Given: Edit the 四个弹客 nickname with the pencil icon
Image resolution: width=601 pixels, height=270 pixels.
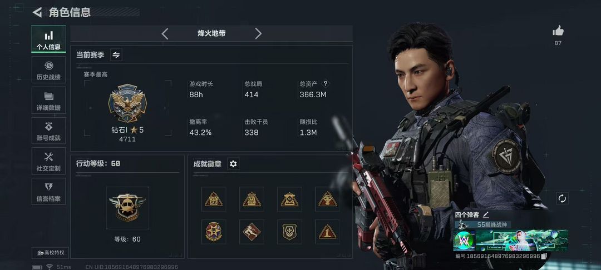Looking at the screenshot, I should pos(486,214).
